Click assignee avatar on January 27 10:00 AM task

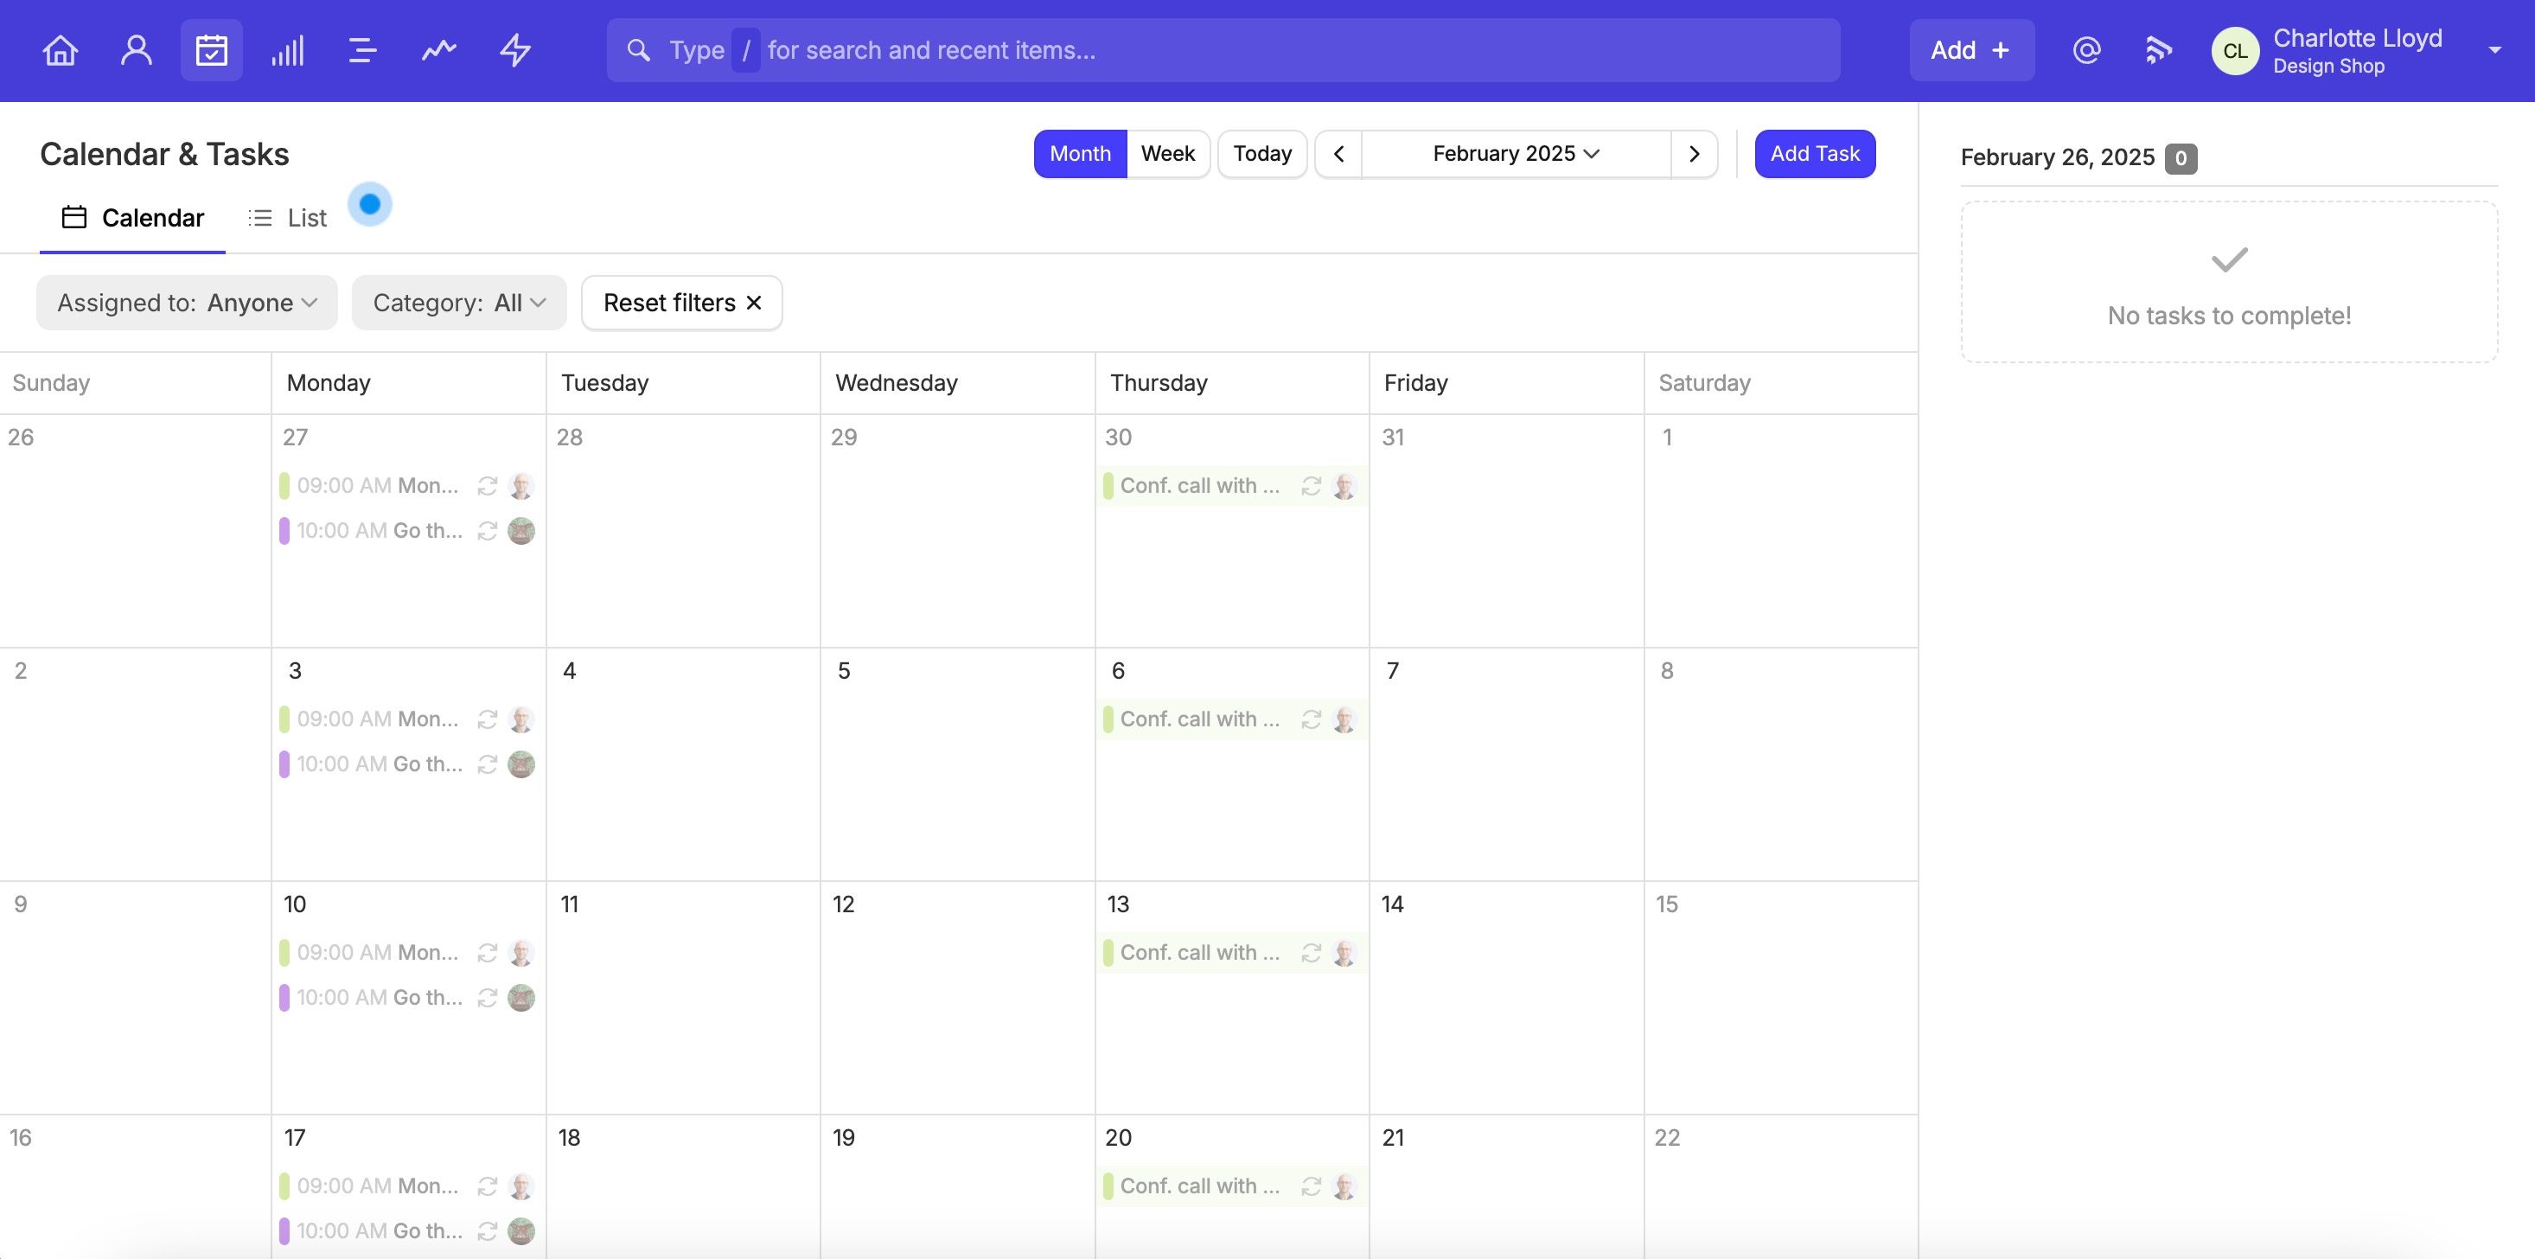pyautogui.click(x=521, y=532)
